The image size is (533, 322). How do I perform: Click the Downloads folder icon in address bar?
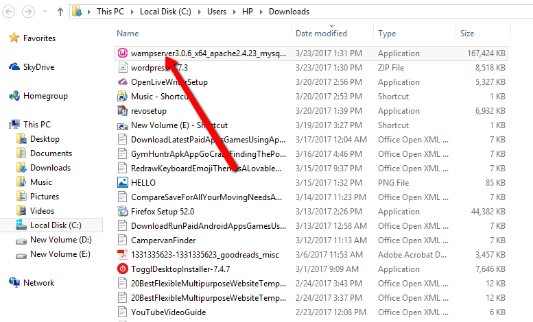coord(77,12)
